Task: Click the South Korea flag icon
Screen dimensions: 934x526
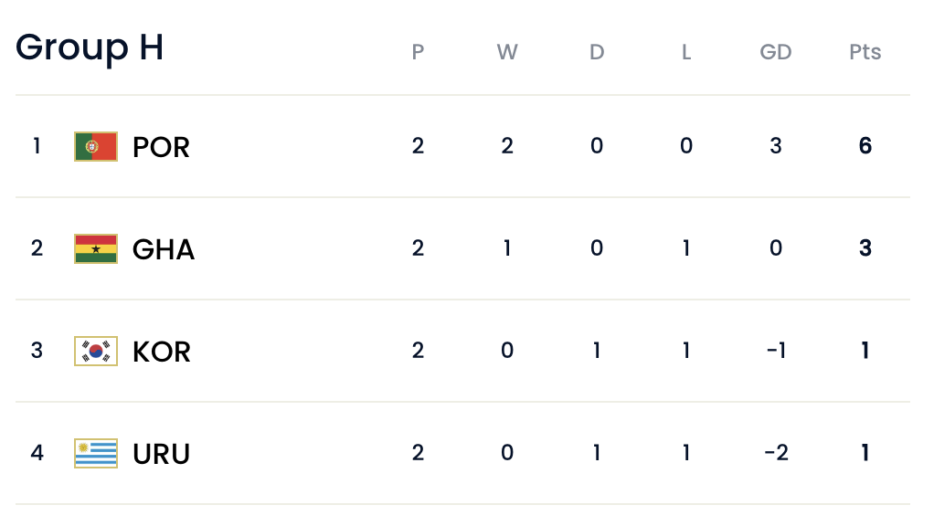Action: coord(96,351)
